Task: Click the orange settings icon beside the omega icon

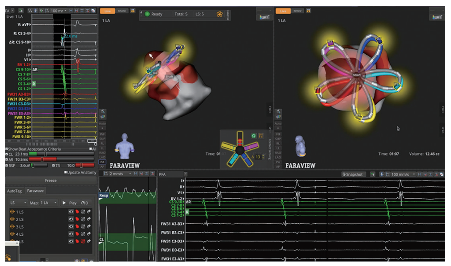Action: (261, 136)
